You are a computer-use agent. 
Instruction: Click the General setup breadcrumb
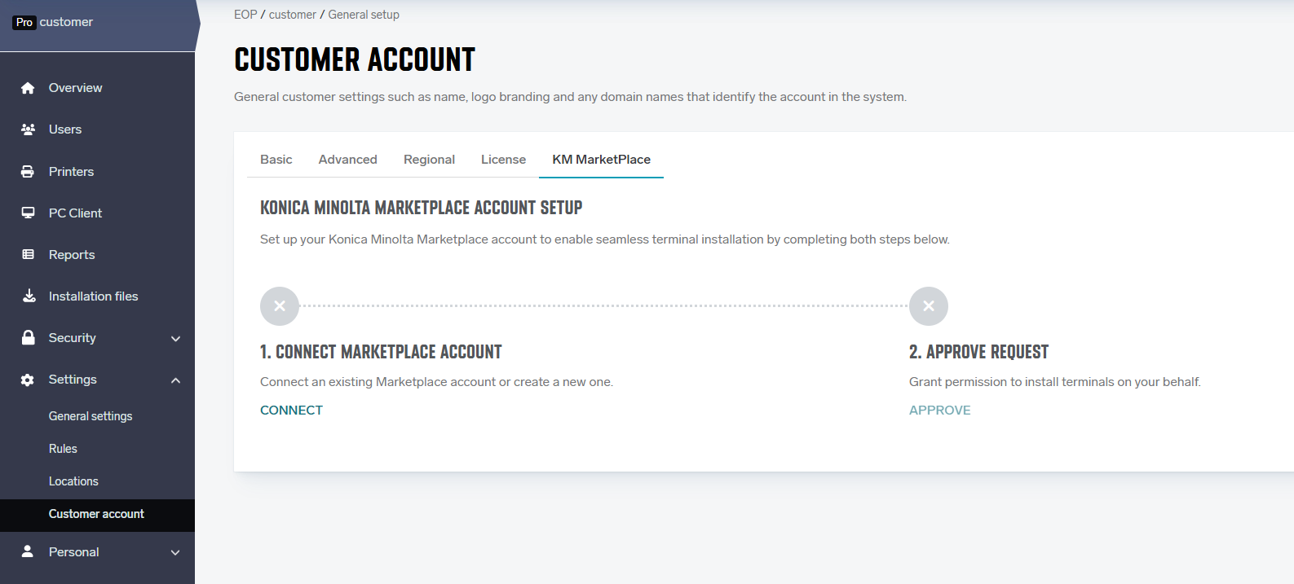[364, 15]
